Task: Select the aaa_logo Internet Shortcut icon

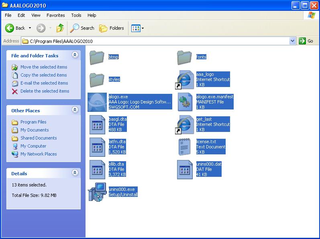Action: (x=184, y=80)
